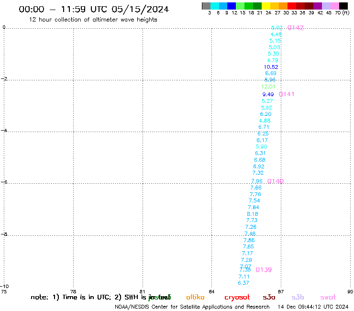Select the swot track label 0142

pos(296,28)
